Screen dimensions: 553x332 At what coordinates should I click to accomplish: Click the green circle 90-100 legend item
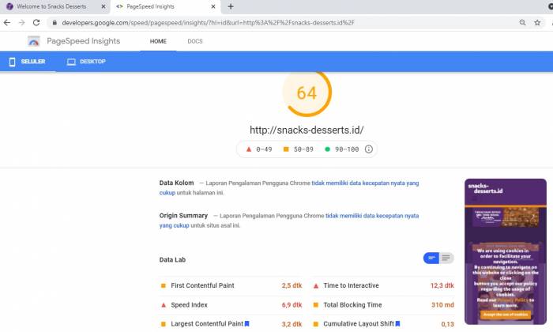click(x=342, y=149)
